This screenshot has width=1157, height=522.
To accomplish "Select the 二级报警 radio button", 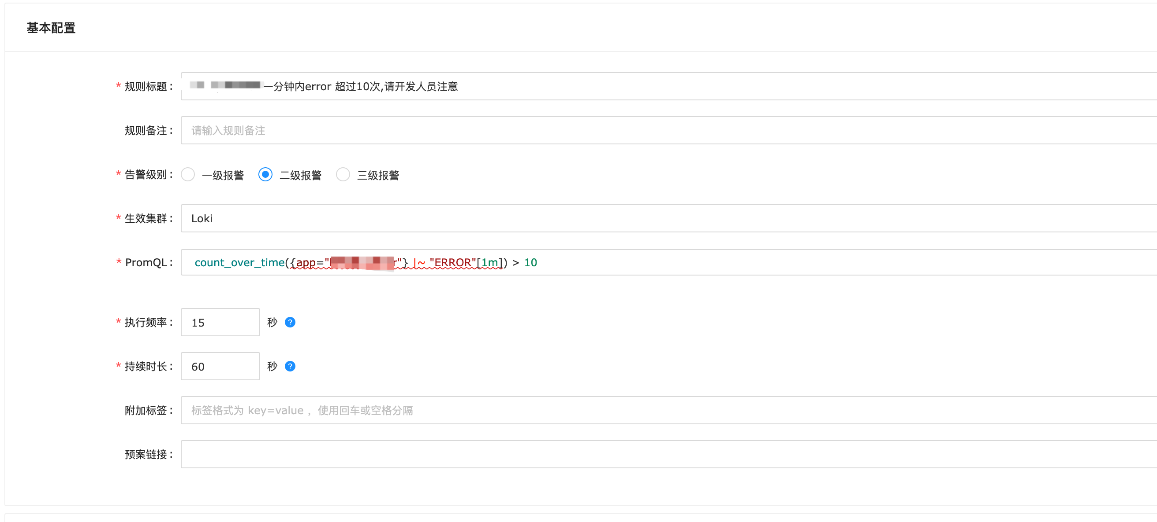I will (265, 174).
